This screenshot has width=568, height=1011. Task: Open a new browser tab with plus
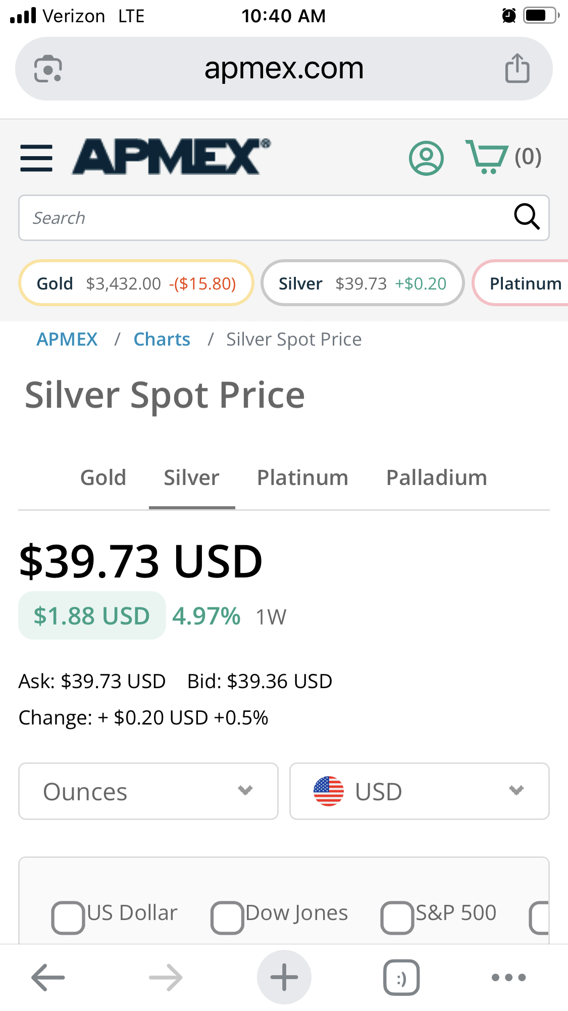[284, 977]
